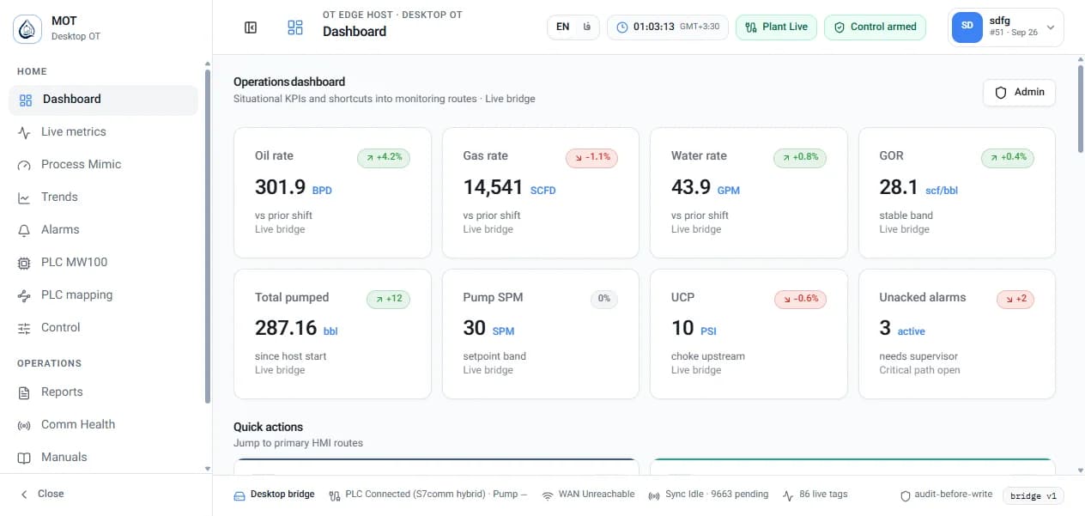Open the UCP KPI card
Screen dimensions: 1085x516
pos(749,334)
